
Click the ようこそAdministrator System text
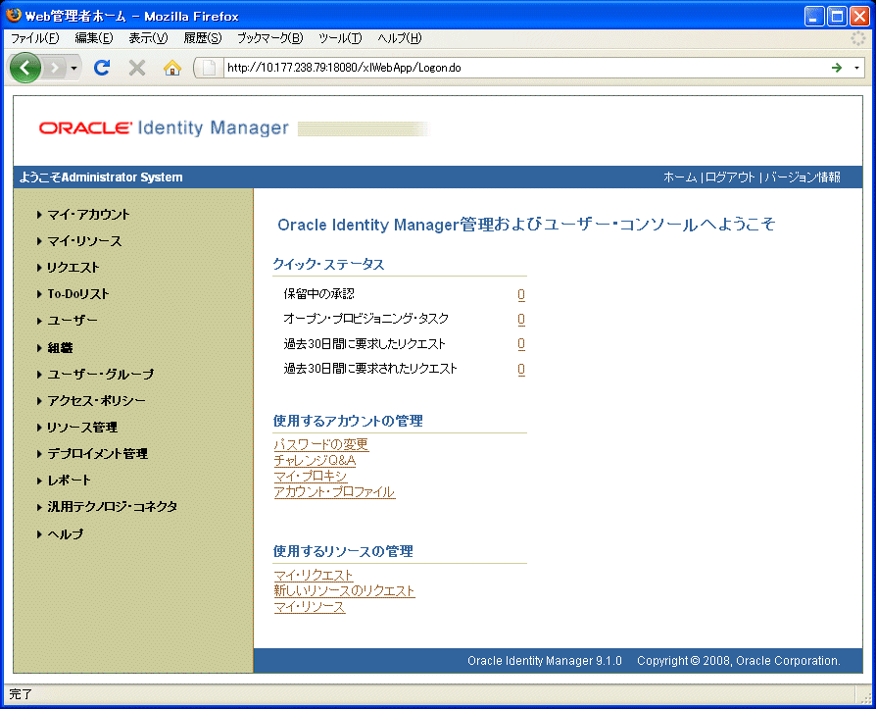(101, 177)
